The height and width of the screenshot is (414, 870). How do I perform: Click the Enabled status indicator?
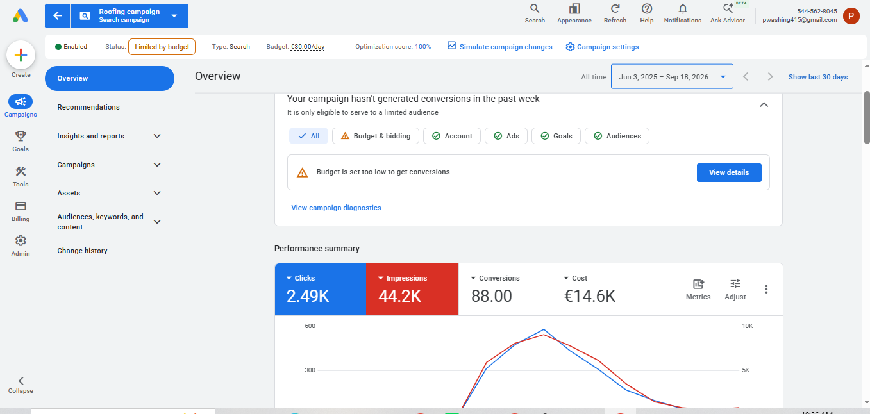71,47
